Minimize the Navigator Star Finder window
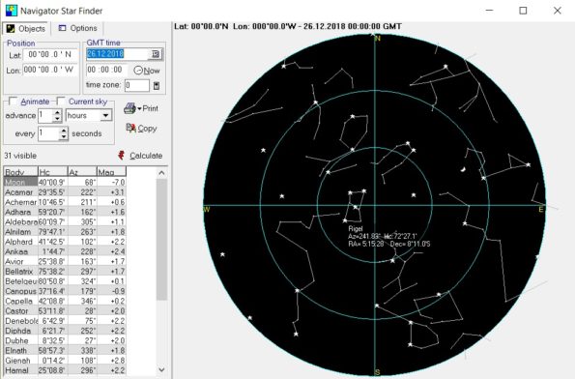 point(489,11)
